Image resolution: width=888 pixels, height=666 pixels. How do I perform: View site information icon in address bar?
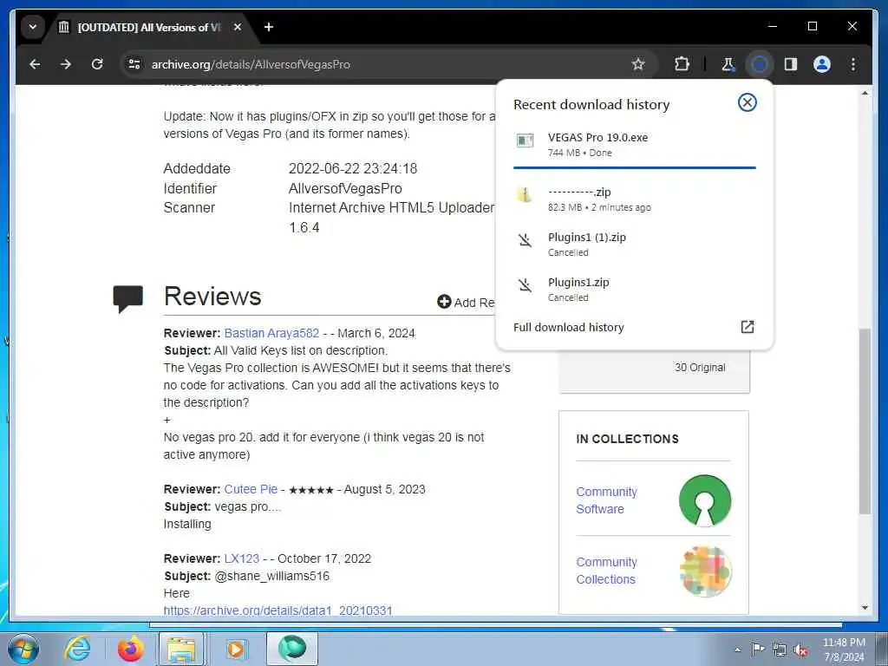(x=134, y=64)
